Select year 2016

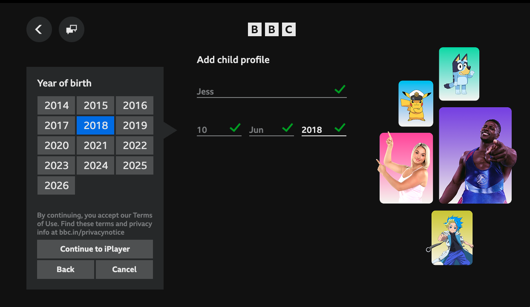[x=135, y=106]
